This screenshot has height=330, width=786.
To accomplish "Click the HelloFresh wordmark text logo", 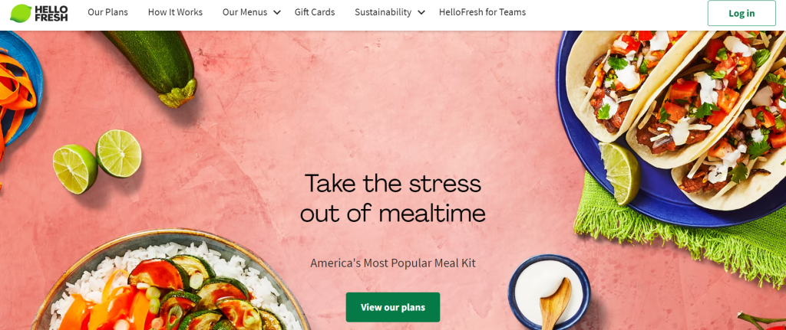I will pos(51,13).
